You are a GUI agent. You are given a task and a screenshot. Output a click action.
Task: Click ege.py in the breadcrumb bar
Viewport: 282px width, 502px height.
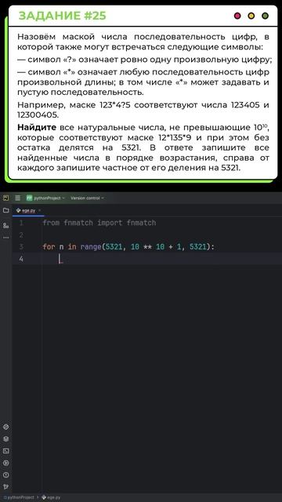pos(51,497)
